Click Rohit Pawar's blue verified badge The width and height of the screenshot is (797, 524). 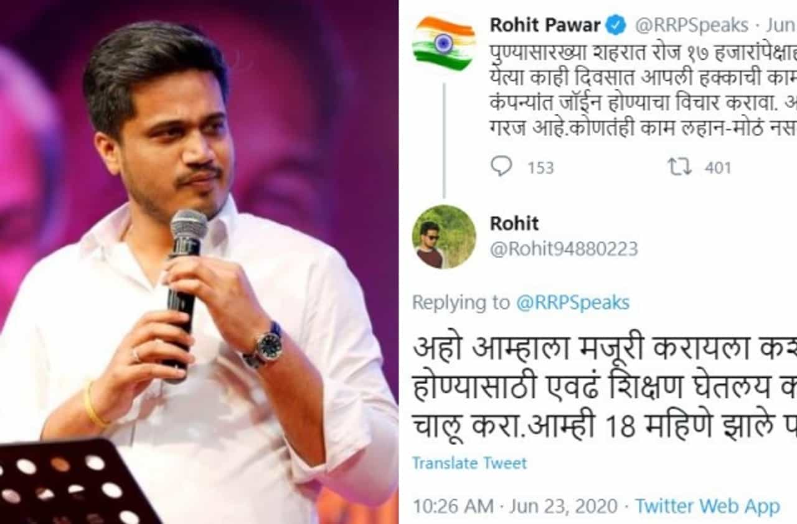pyautogui.click(x=617, y=25)
